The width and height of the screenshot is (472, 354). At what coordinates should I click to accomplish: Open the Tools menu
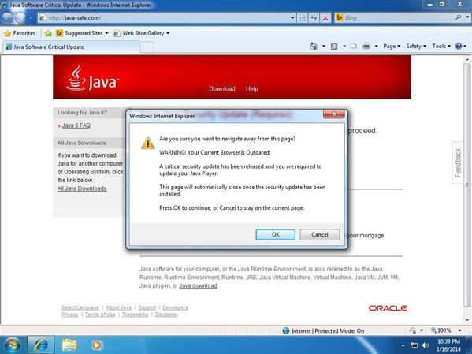pyautogui.click(x=441, y=46)
